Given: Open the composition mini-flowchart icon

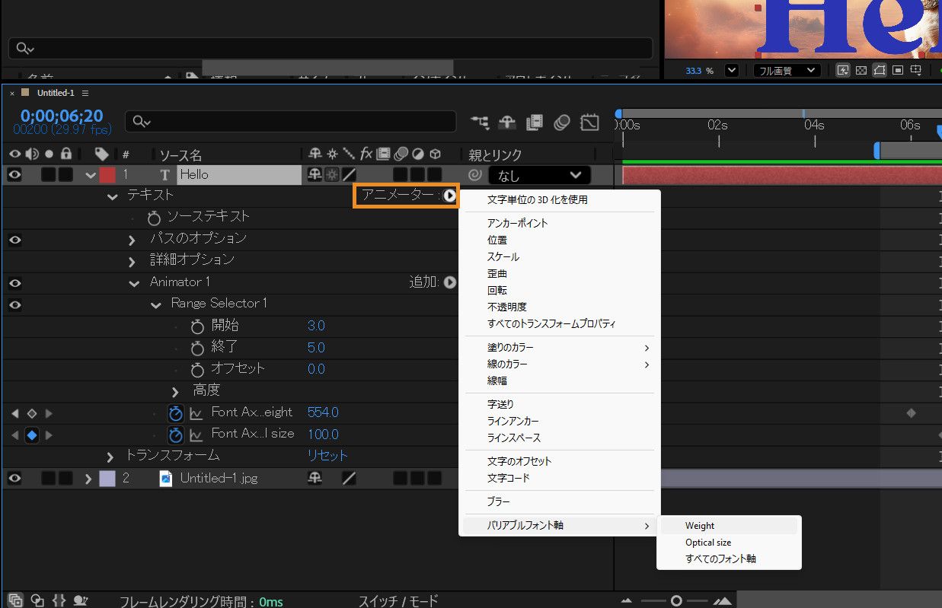Looking at the screenshot, I should point(478,122).
